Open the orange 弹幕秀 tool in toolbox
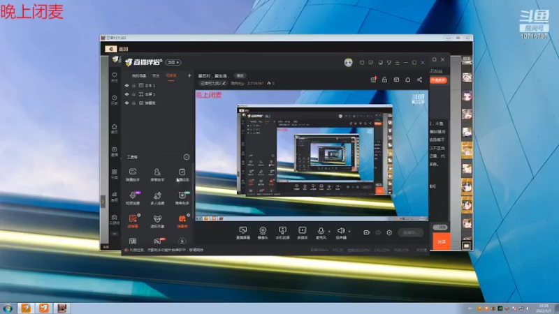This screenshot has width=559, height=314. pos(182,221)
